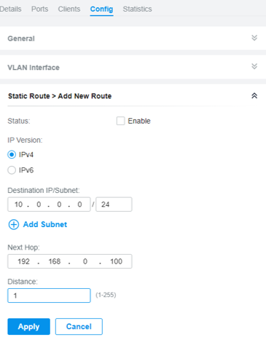Open the Ports tab

point(40,9)
